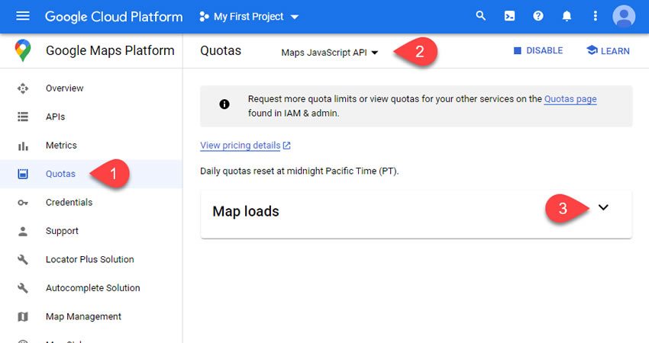Image resolution: width=649 pixels, height=343 pixels.
Task: Select APIs in the sidebar
Action: (55, 117)
